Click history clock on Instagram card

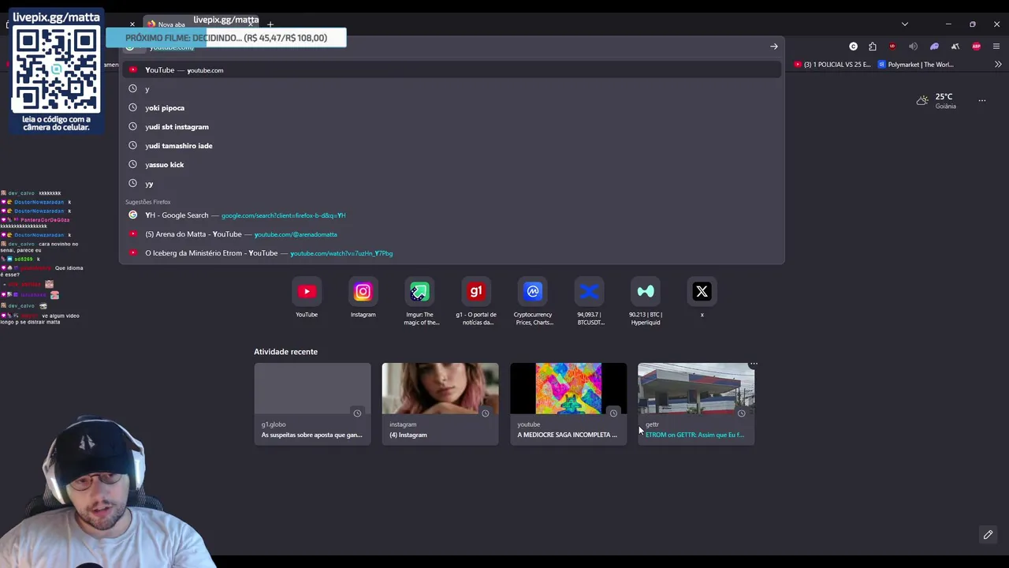(x=485, y=413)
